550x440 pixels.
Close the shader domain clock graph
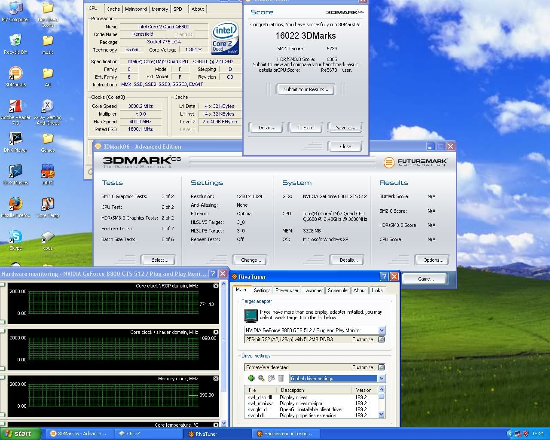coord(216,332)
